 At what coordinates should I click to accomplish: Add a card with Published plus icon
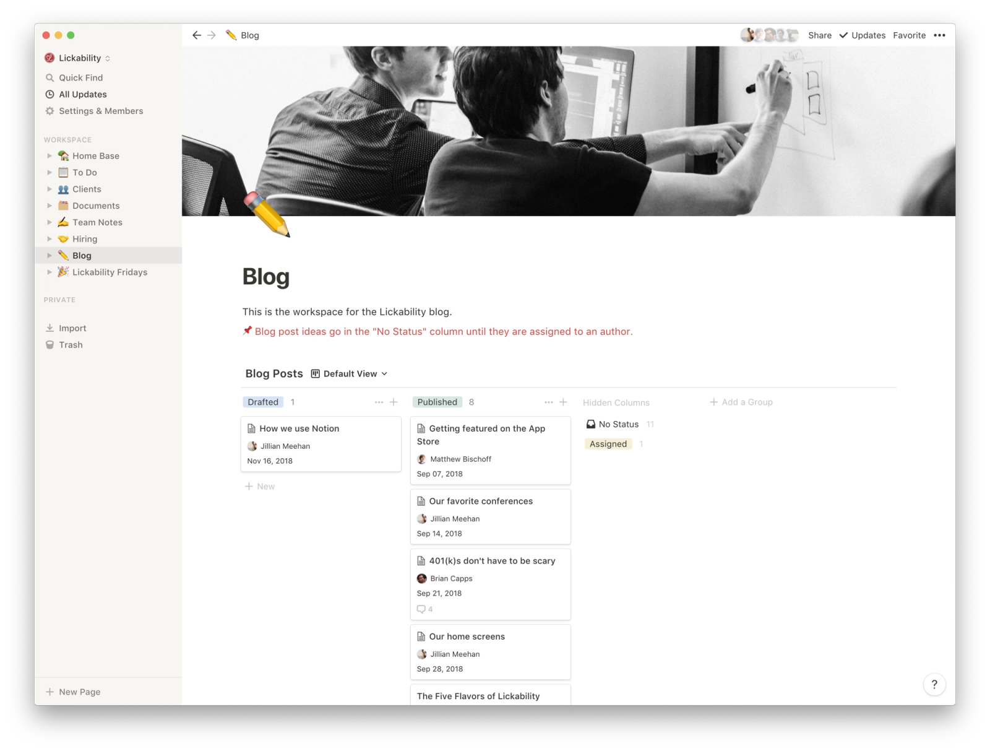[x=563, y=402]
